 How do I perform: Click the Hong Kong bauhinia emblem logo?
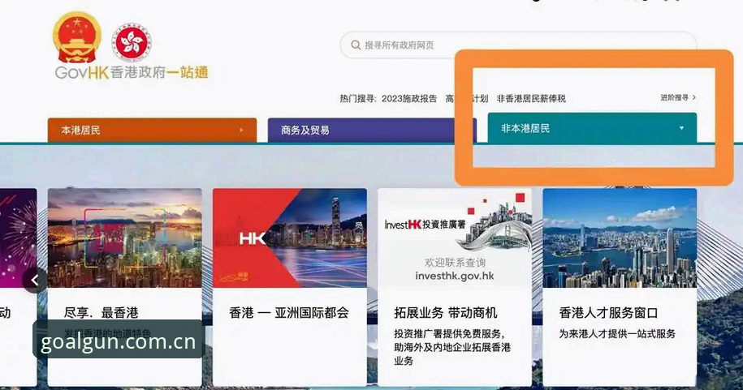132,42
